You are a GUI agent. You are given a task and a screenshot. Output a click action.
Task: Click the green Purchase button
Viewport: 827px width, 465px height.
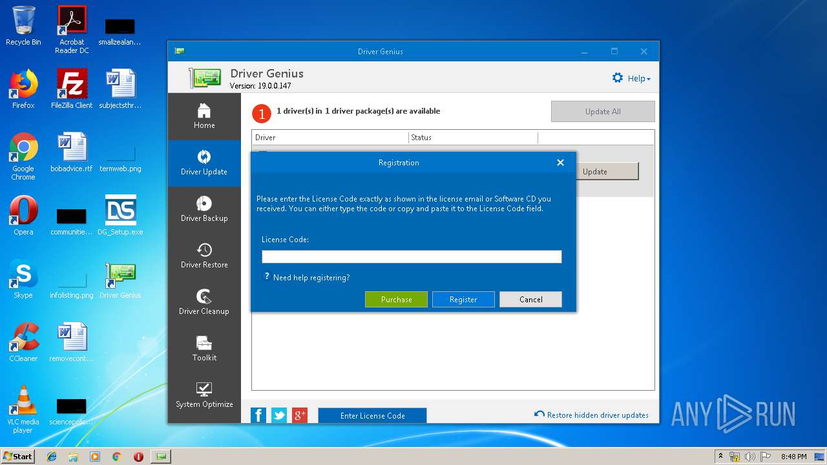[396, 299]
